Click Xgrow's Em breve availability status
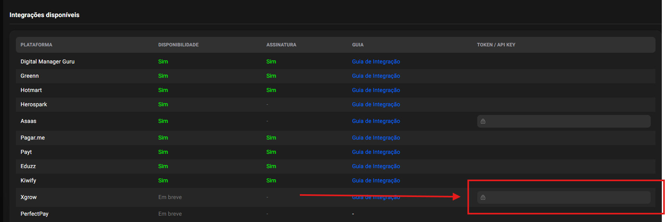 (x=170, y=197)
